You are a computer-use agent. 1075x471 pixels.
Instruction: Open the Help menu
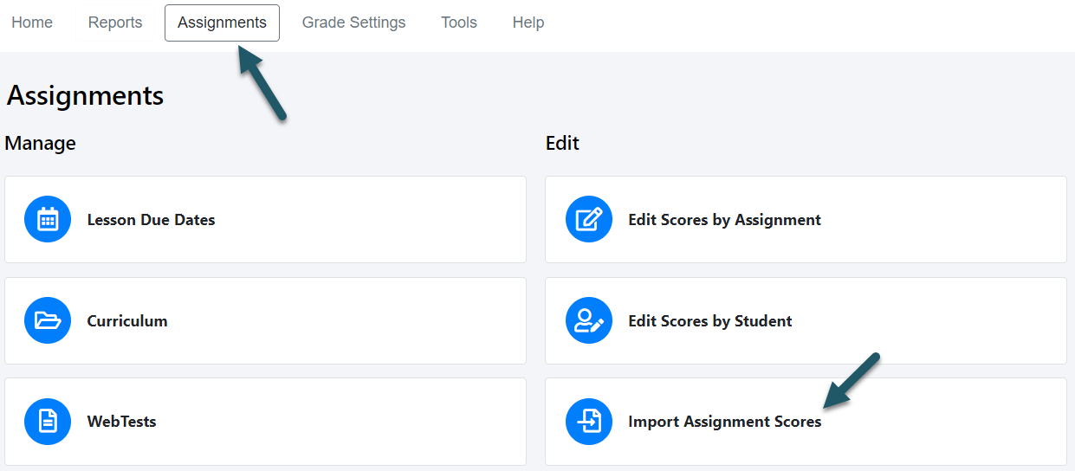(x=528, y=23)
